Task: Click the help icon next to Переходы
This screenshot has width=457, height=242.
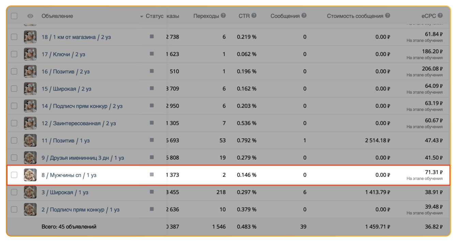Action: point(223,16)
